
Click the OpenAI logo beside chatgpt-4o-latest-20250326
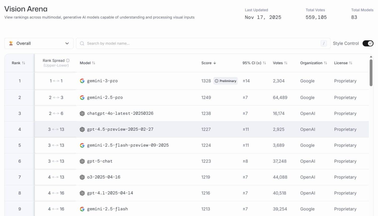coord(82,113)
